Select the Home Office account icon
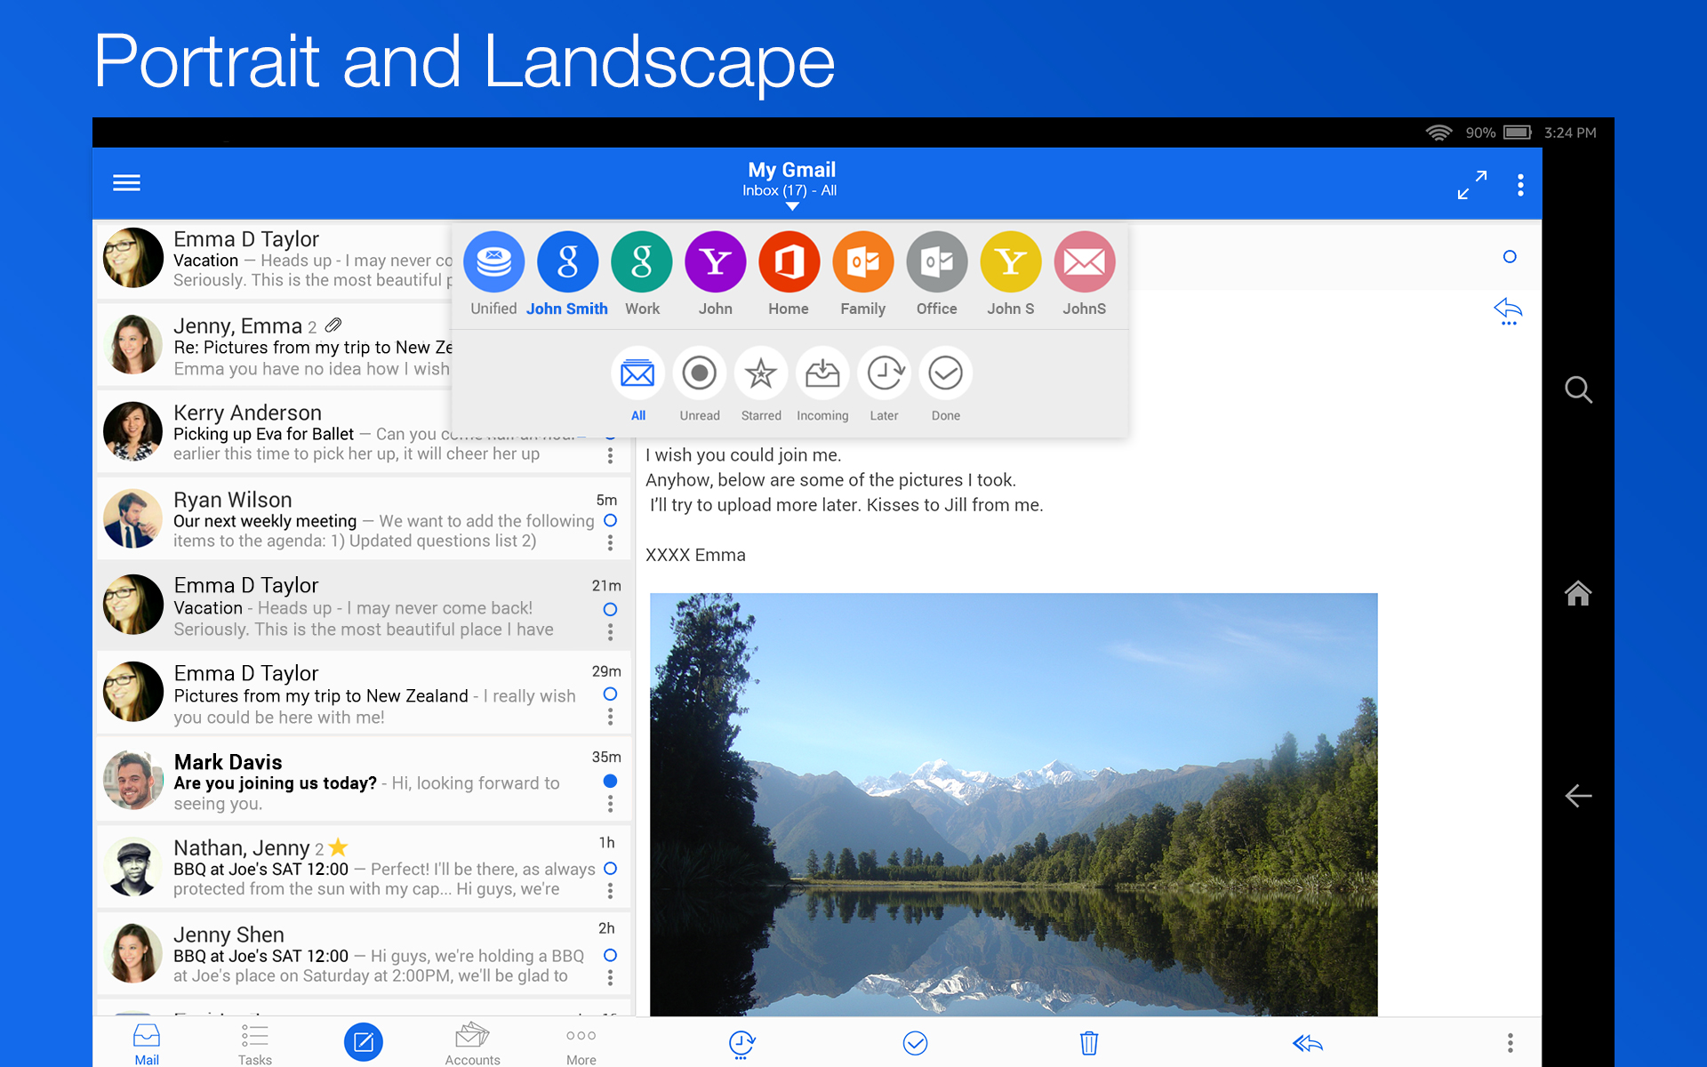The width and height of the screenshot is (1707, 1067). click(789, 262)
